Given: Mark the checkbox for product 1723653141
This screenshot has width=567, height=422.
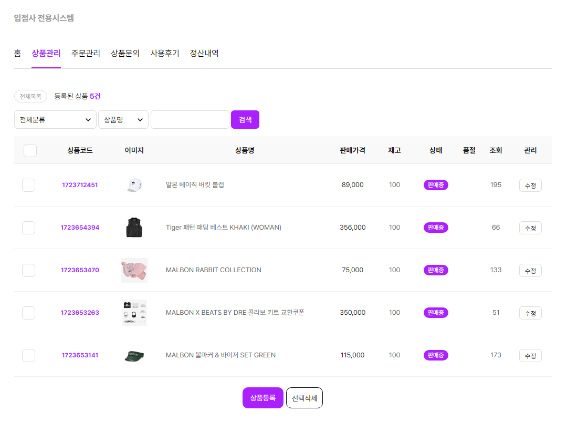Looking at the screenshot, I should point(28,355).
